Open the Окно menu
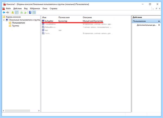The height and width of the screenshot is (118, 163). (x=45, y=8)
